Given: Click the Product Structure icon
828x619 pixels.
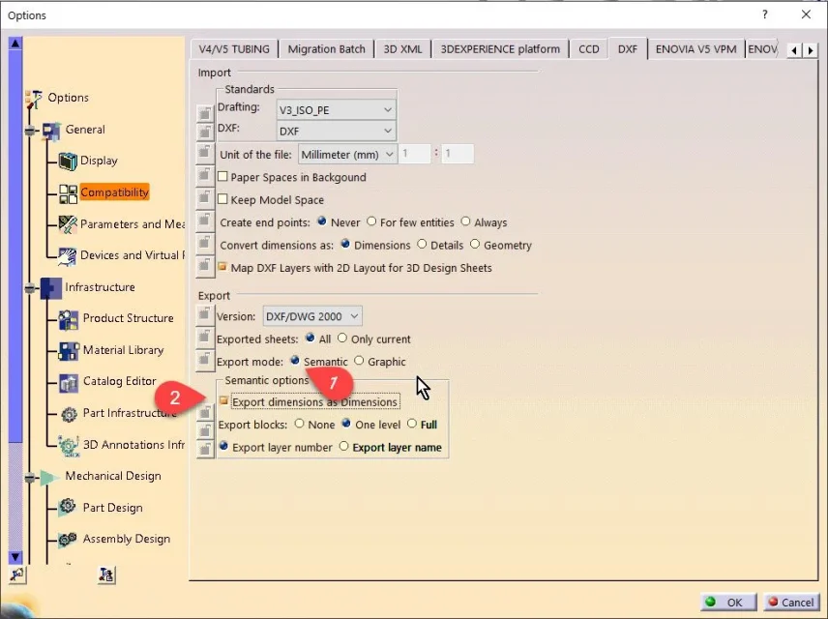Looking at the screenshot, I should 69,318.
